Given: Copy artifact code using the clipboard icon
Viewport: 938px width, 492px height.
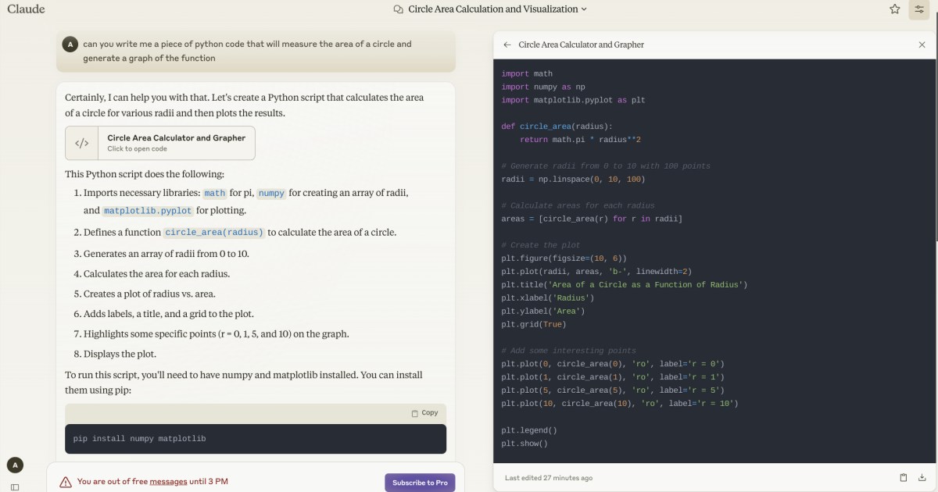Looking at the screenshot, I should coord(903,477).
